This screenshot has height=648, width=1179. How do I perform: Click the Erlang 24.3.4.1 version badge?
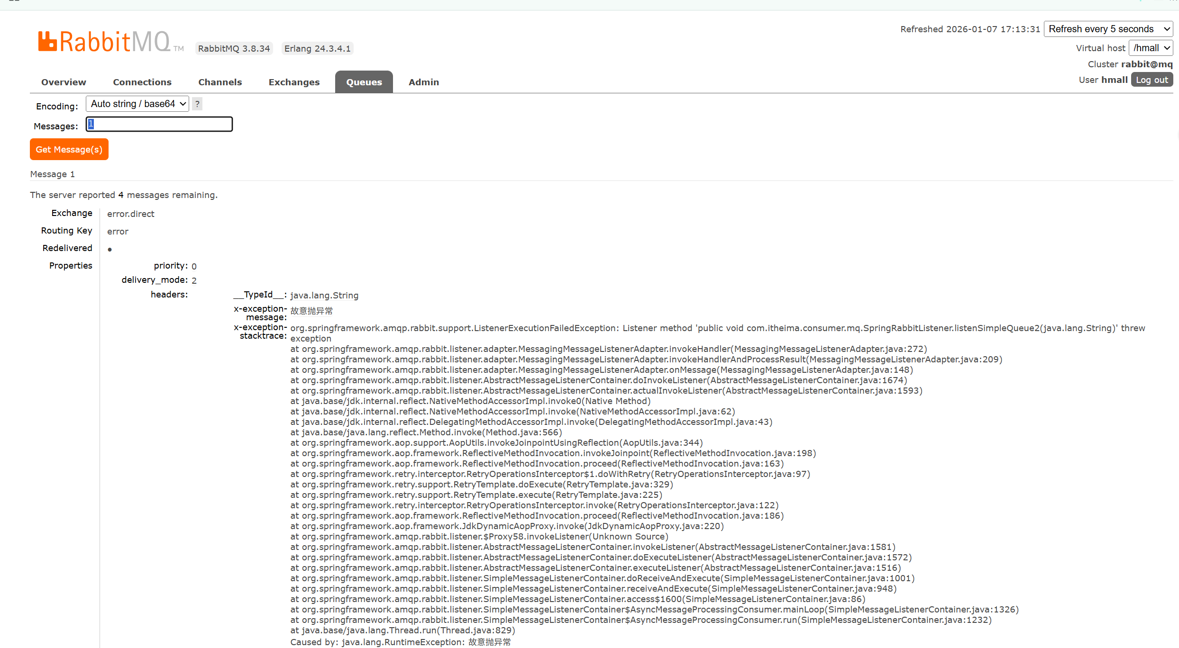tap(317, 48)
